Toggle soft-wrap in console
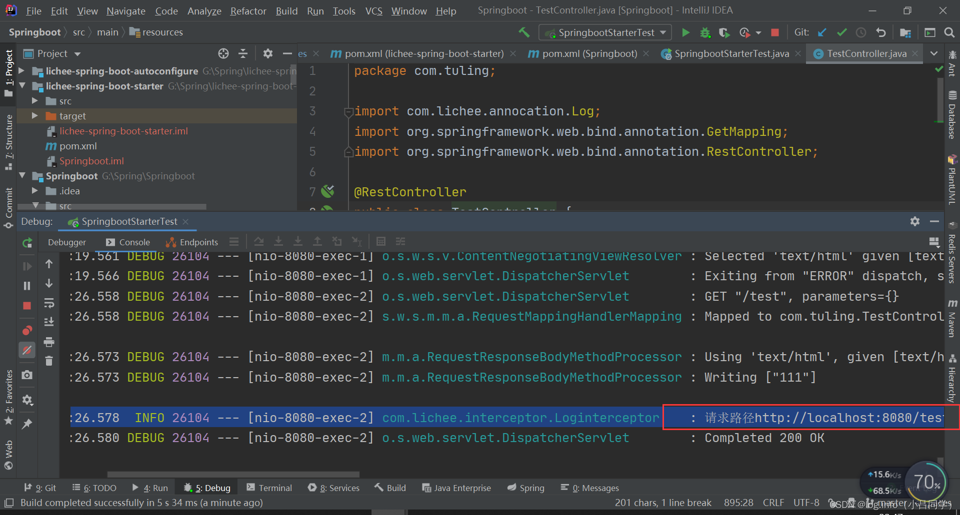 49,303
